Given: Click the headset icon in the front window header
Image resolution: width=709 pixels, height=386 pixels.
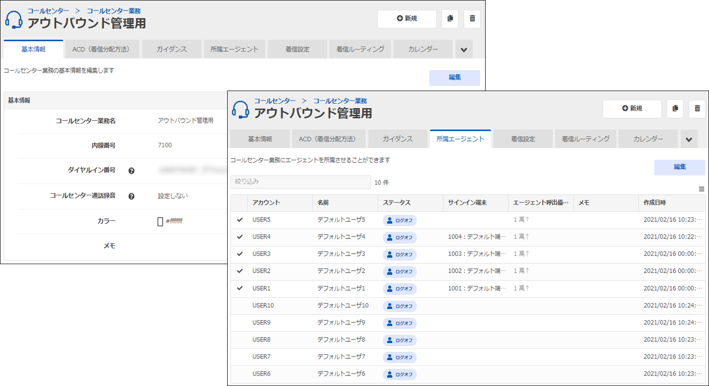Looking at the screenshot, I should click(240, 110).
